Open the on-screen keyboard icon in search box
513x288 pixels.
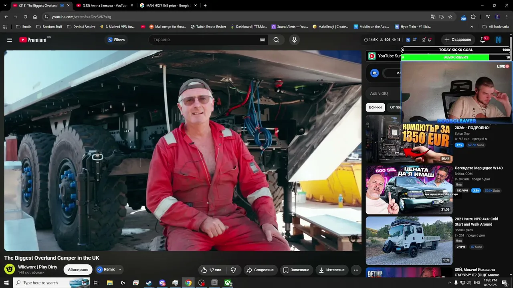(263, 40)
